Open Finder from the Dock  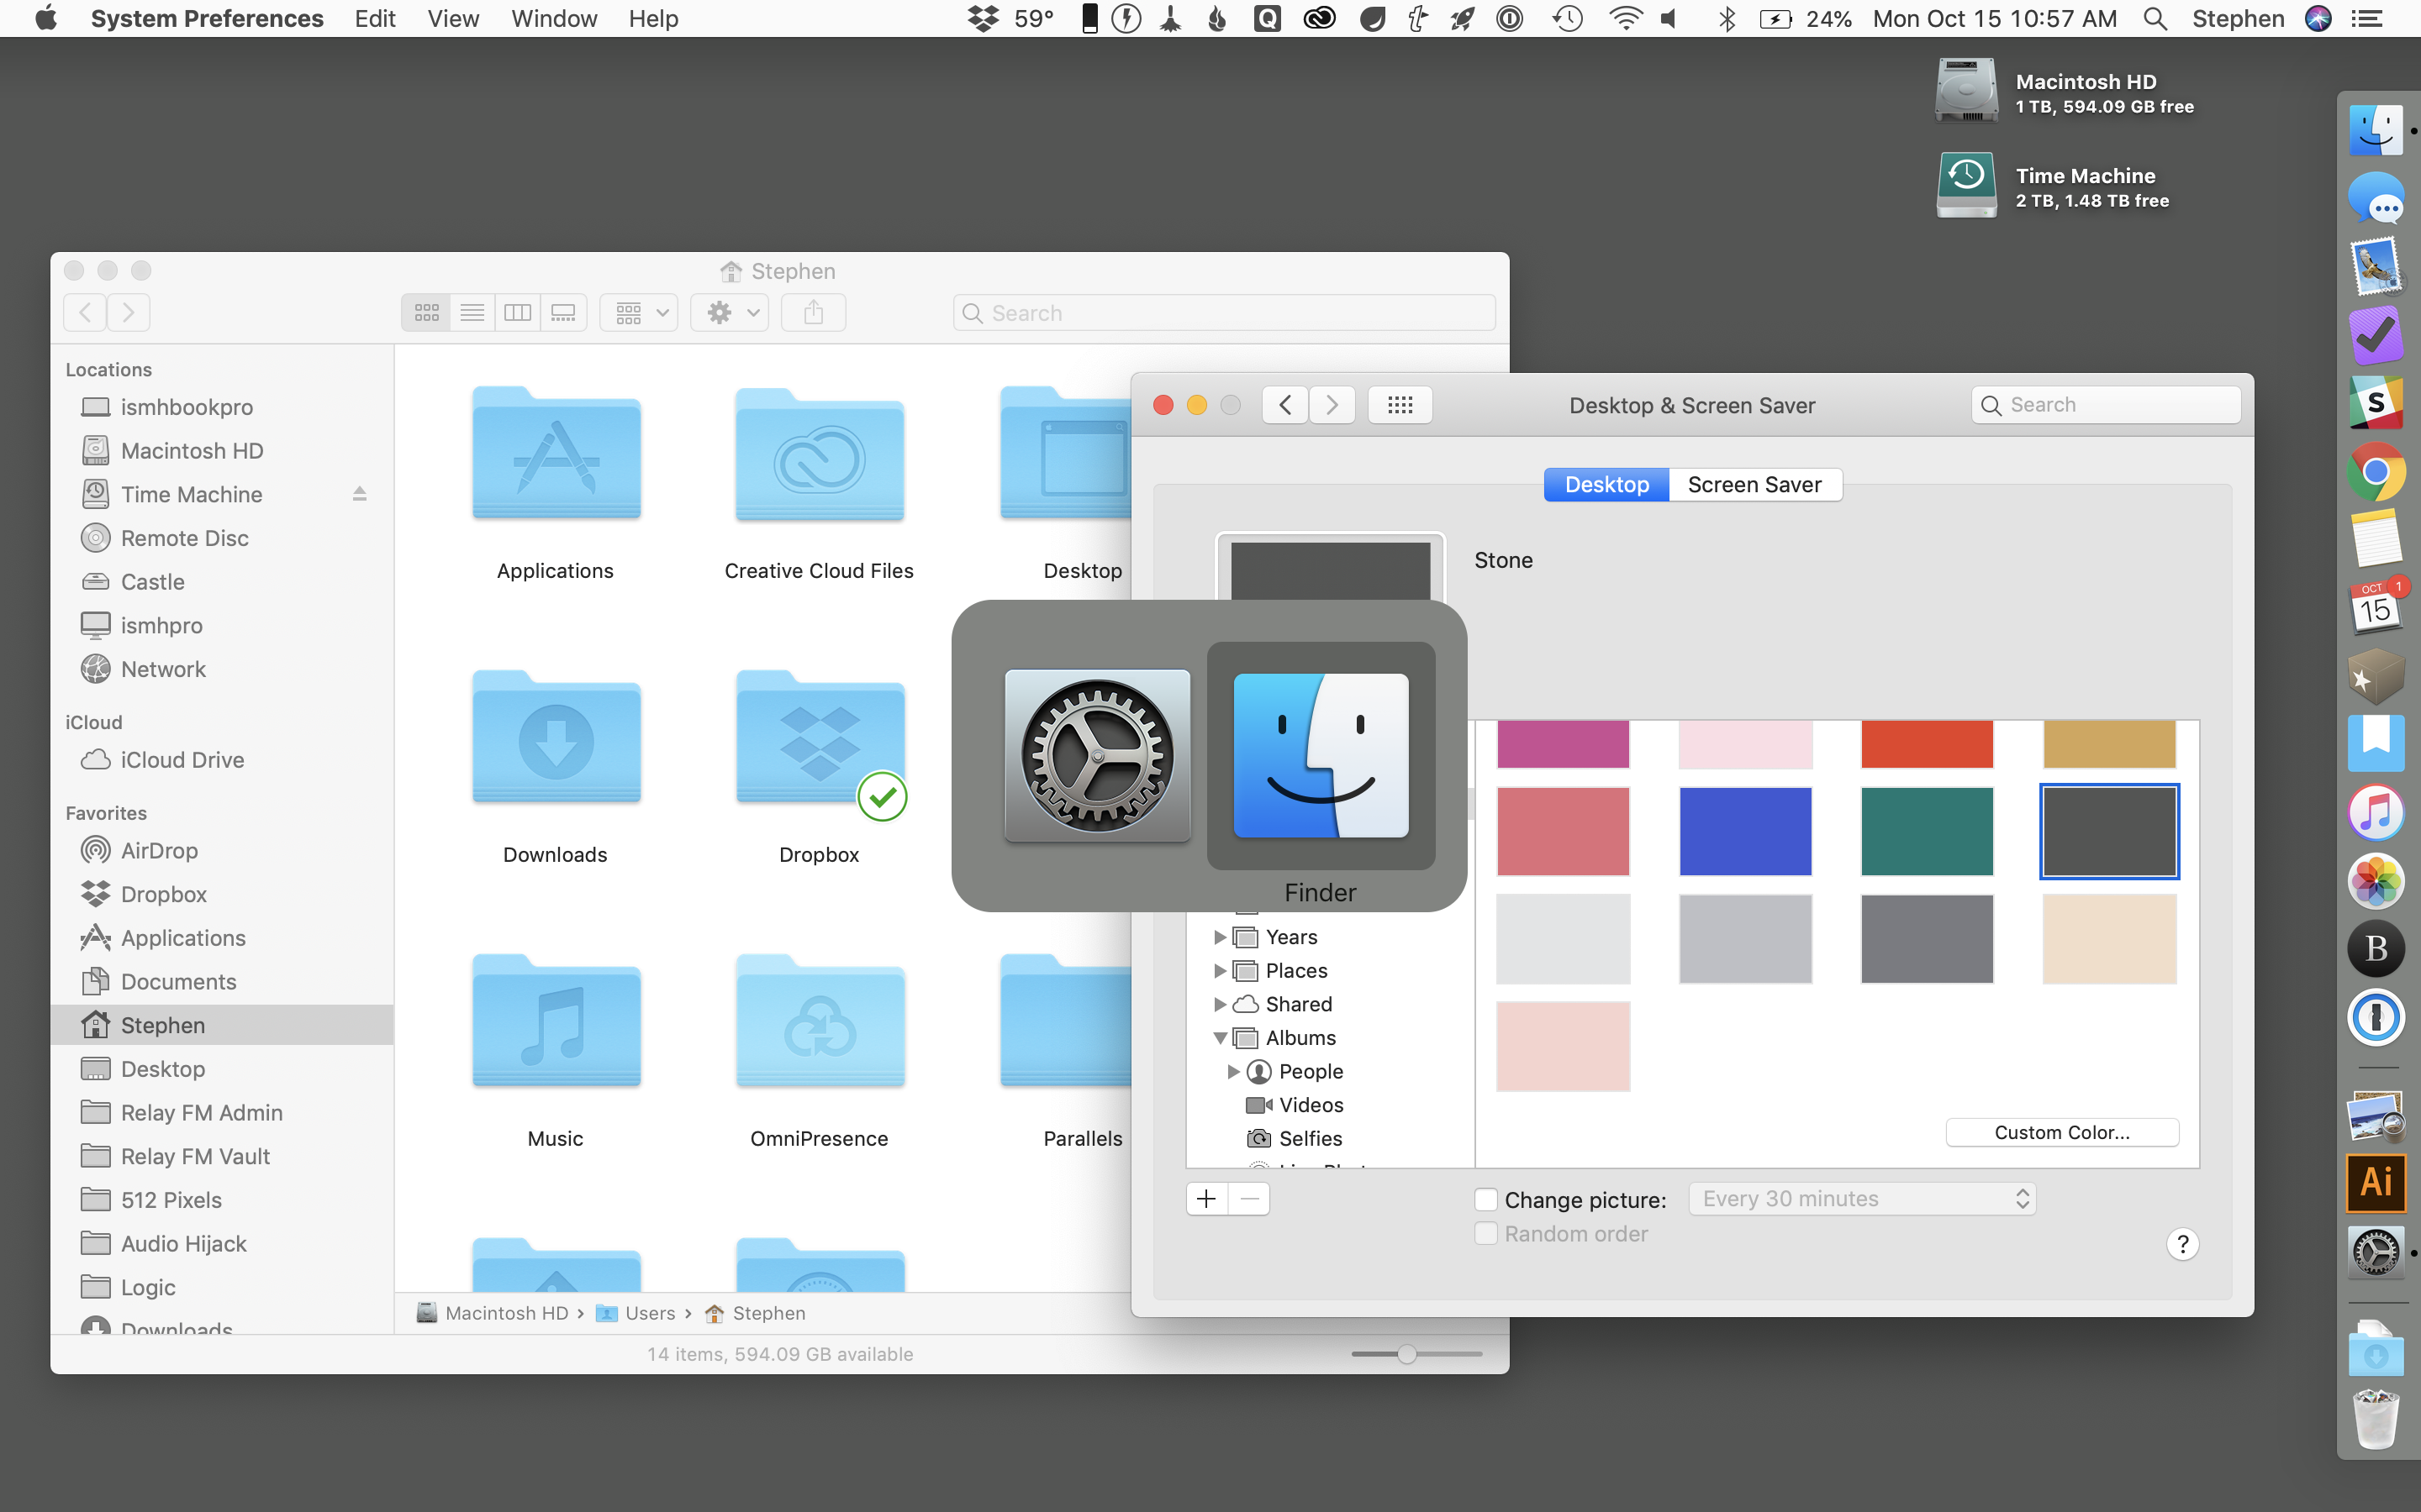(2376, 130)
